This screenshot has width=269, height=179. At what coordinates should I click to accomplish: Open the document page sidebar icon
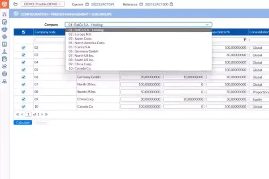pos(4,44)
